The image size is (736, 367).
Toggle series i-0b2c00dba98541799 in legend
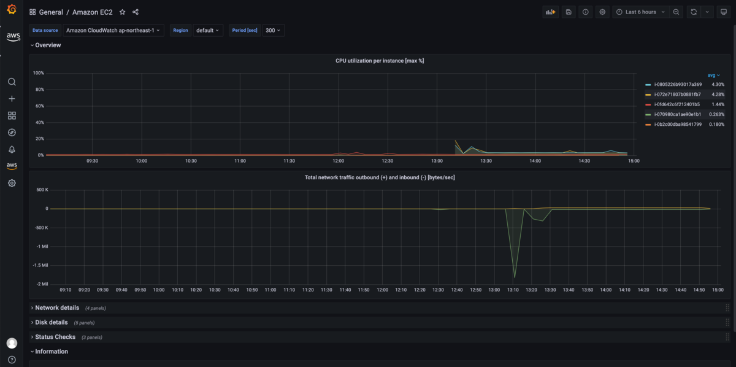(x=678, y=125)
